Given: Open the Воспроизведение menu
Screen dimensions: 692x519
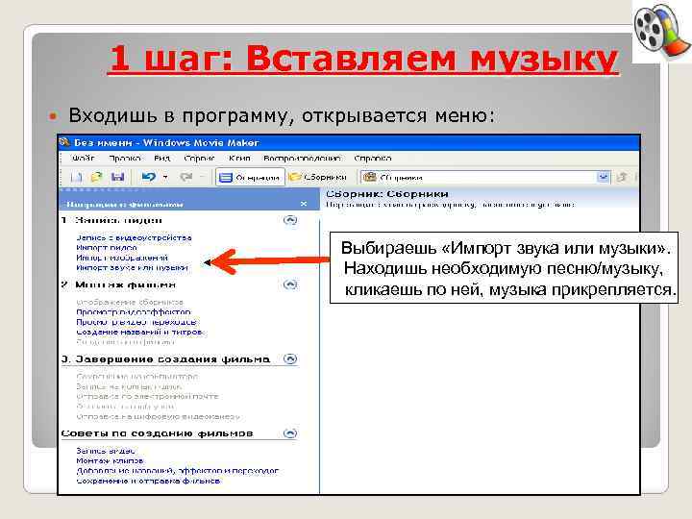Looking at the screenshot, I should click(302, 158).
